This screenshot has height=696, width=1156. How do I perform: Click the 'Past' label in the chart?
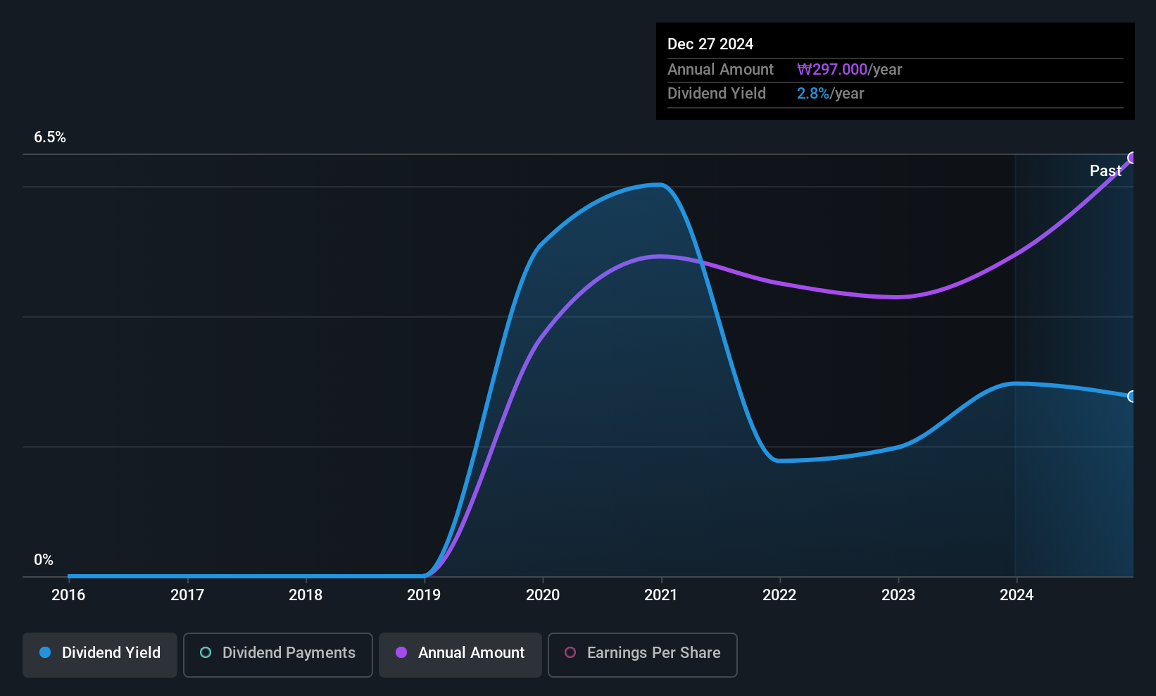point(1105,171)
